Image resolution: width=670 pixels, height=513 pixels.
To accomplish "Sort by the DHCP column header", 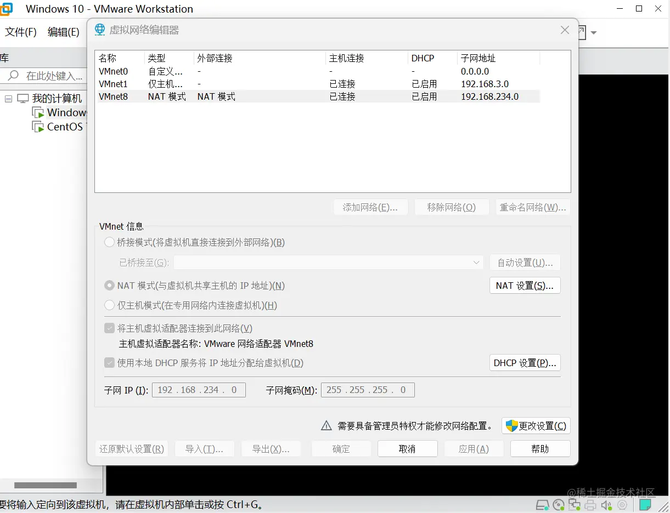I will coord(433,58).
